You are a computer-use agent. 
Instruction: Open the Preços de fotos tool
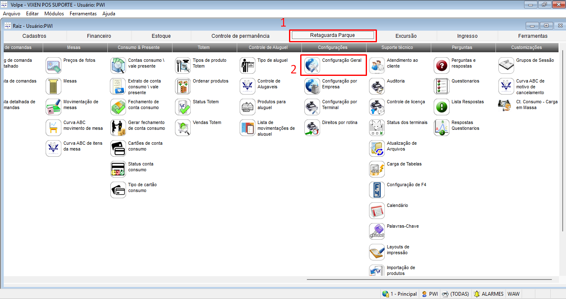pyautogui.click(x=53, y=65)
